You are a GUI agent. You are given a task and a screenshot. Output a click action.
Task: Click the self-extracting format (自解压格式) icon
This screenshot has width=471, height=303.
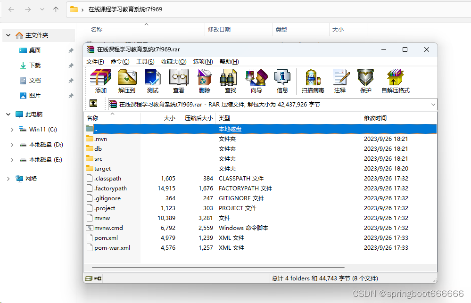[x=395, y=81]
